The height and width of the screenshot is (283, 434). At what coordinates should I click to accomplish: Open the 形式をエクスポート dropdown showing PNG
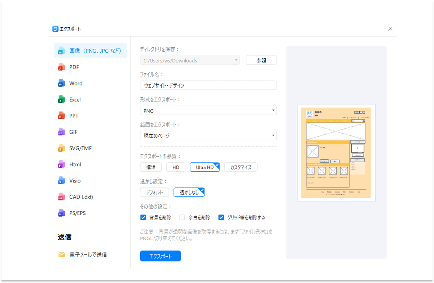[x=208, y=110]
